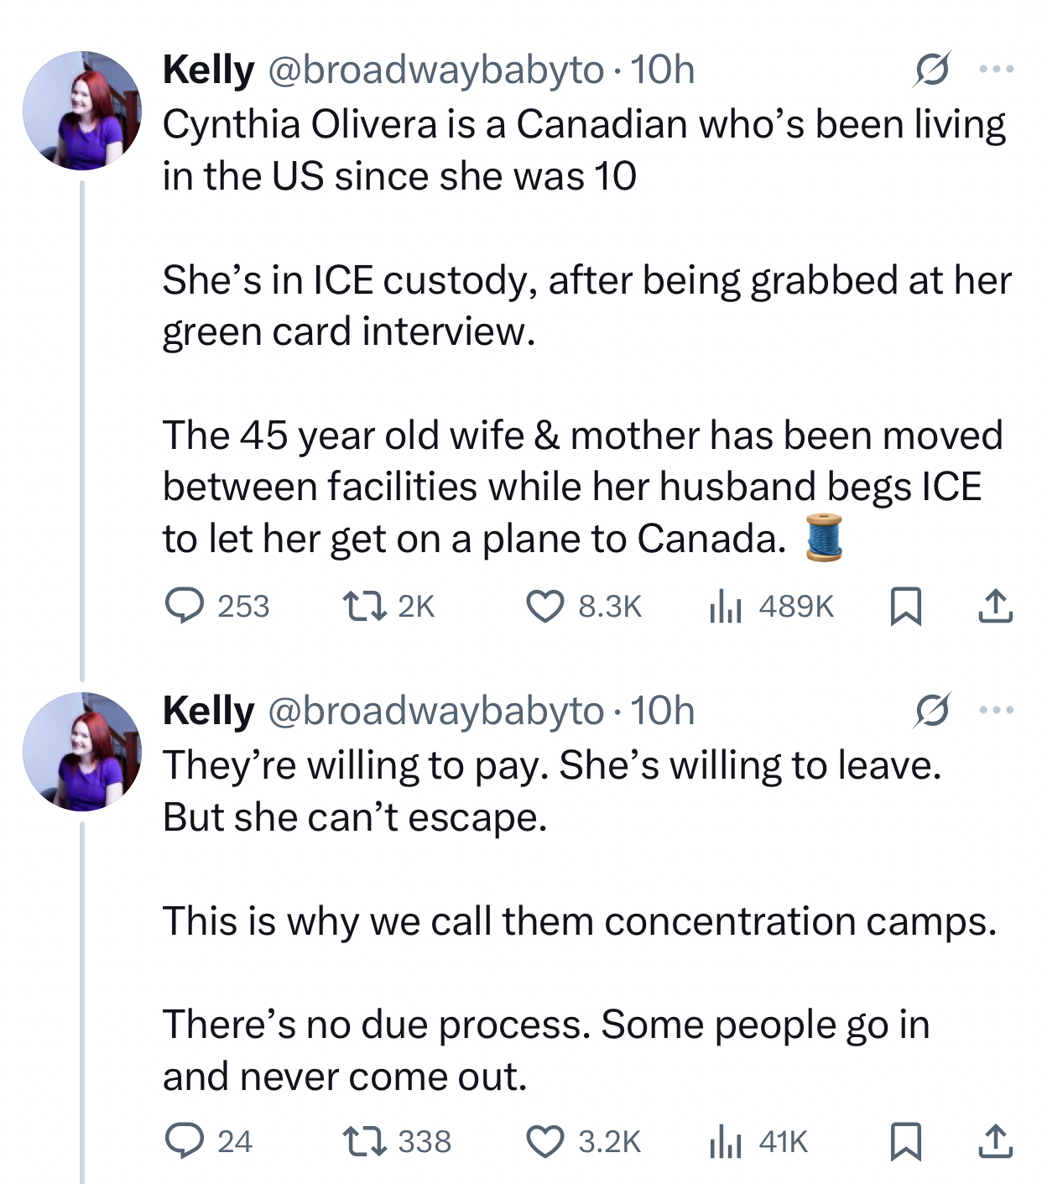The image size is (1042, 1184).
Task: Open more options menu on first tweet
Action: [x=997, y=70]
